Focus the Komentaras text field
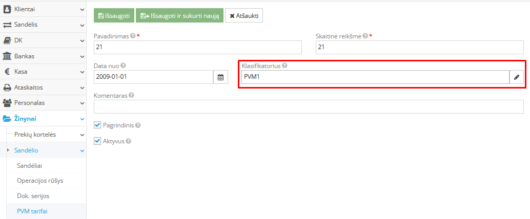 tap(308, 106)
